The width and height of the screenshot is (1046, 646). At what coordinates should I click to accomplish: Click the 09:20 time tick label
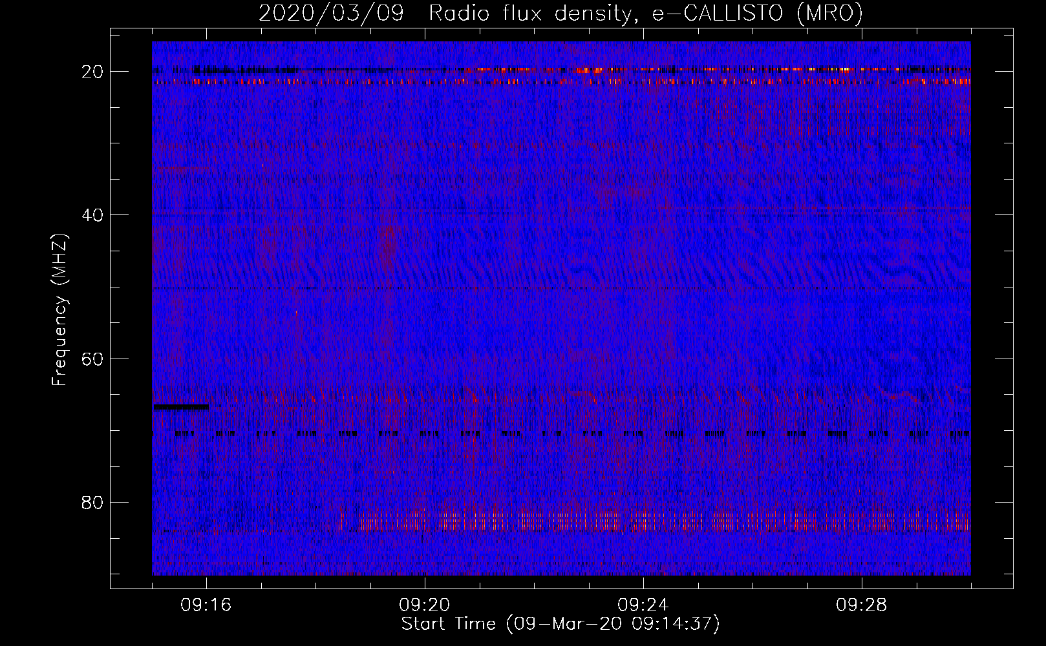[425, 605]
